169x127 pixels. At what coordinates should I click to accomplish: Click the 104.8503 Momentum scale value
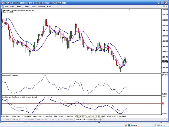pos(165,75)
